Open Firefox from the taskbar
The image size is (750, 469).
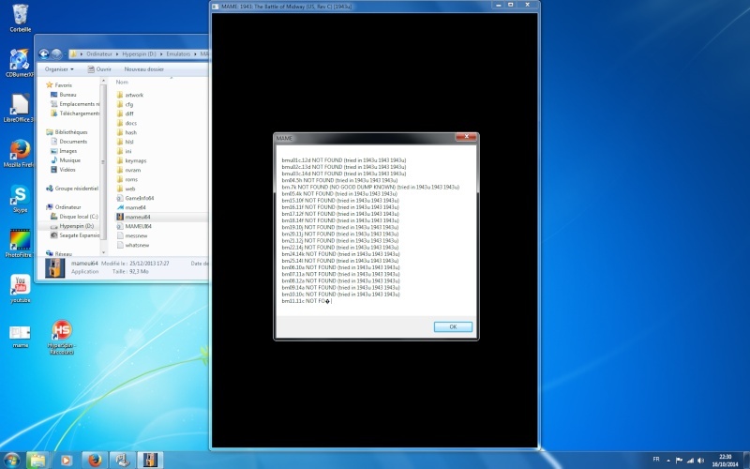pos(95,461)
